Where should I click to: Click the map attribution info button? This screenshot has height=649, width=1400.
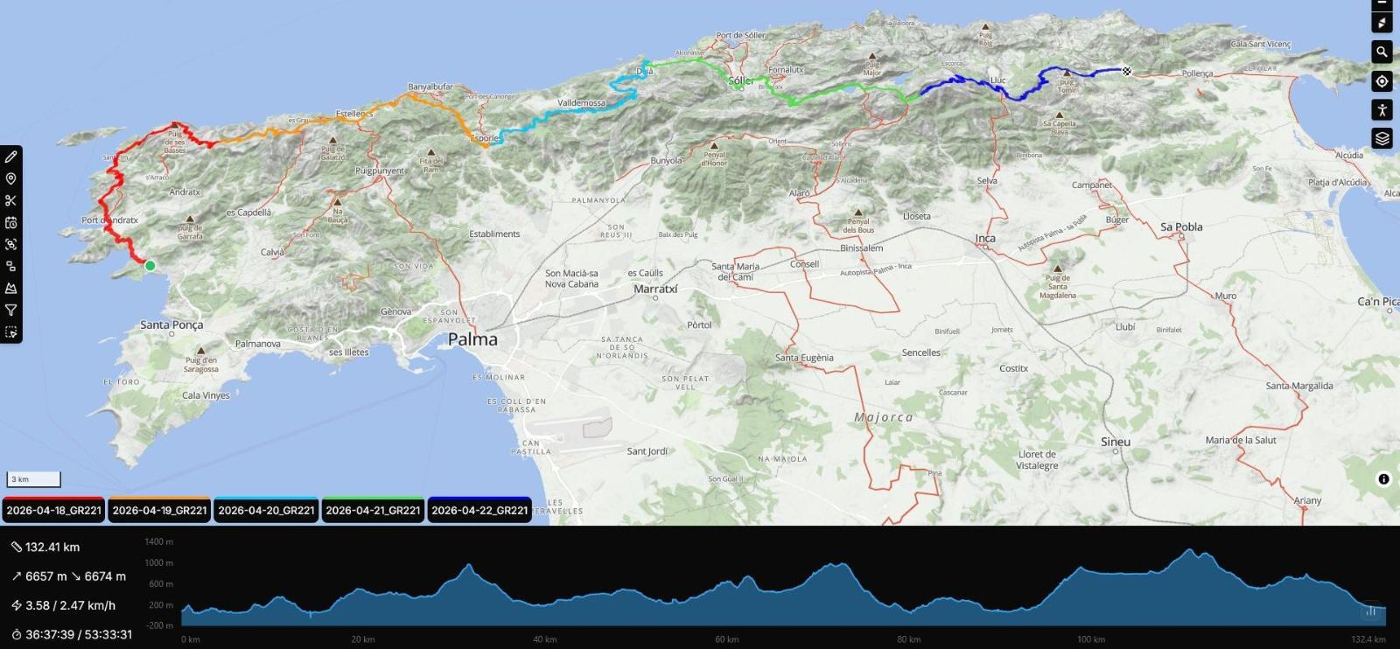pos(1383,478)
